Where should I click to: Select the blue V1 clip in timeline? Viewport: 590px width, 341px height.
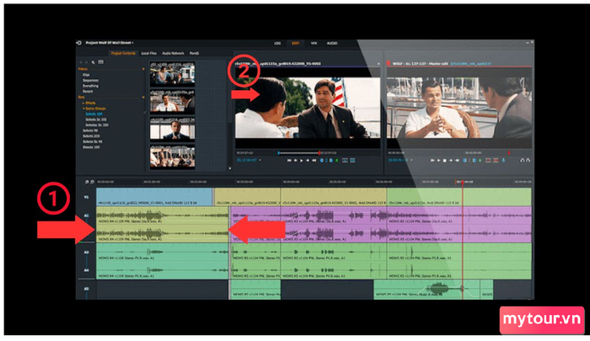click(x=154, y=197)
